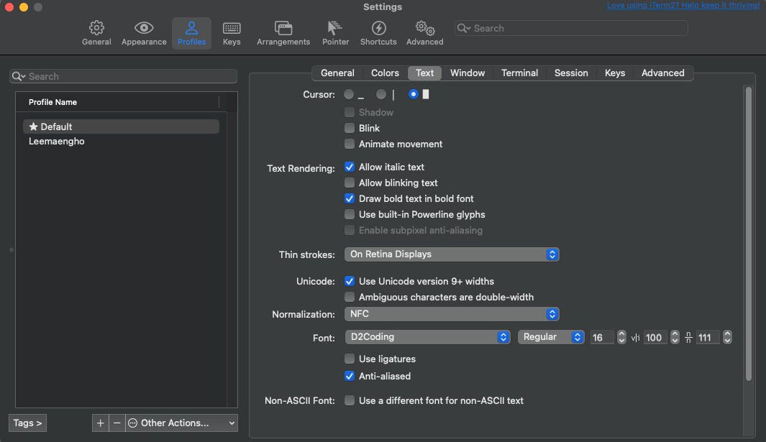
Task: Open the Advanced settings pane in toolbar
Action: coord(425,33)
